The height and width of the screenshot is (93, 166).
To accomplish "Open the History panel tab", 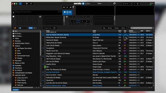I will [x=123, y=28].
